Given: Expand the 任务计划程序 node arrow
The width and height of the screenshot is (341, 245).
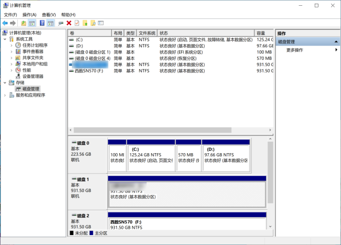Looking at the screenshot, I should coord(12,46).
